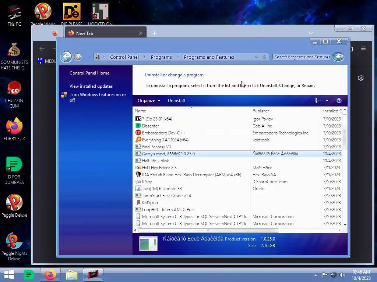Click the Help question mark icon
Screen dimensions: 377x282
[x=339, y=101]
